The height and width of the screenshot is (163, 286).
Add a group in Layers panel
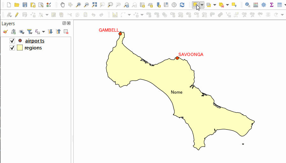pyautogui.click(x=13, y=32)
